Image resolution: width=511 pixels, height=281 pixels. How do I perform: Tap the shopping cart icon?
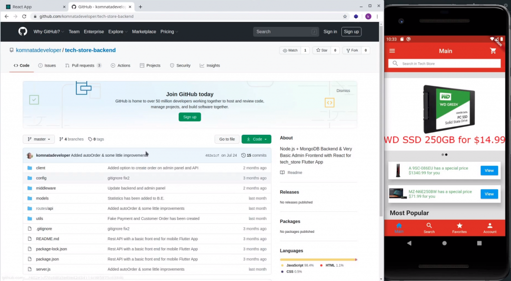[493, 51]
